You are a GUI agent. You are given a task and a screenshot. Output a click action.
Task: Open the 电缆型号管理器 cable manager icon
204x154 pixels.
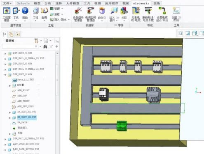(91, 11)
